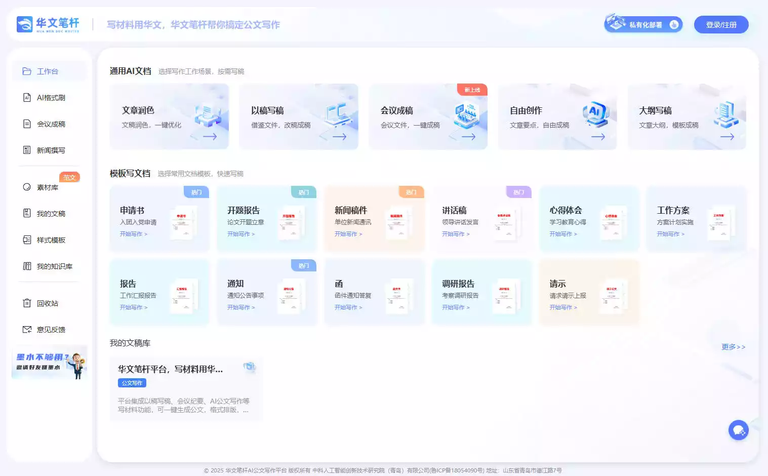This screenshot has height=476, width=768.
Task: Open the 新闻撰写 section
Action: click(x=49, y=150)
